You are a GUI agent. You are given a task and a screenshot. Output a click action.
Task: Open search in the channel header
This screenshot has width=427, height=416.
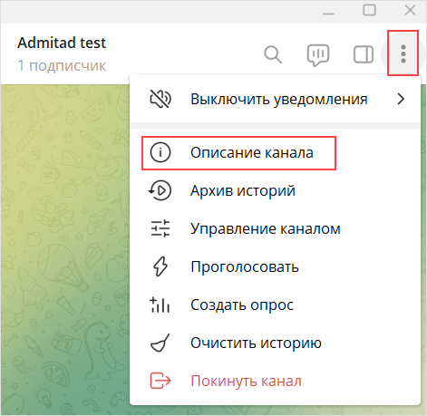click(273, 54)
